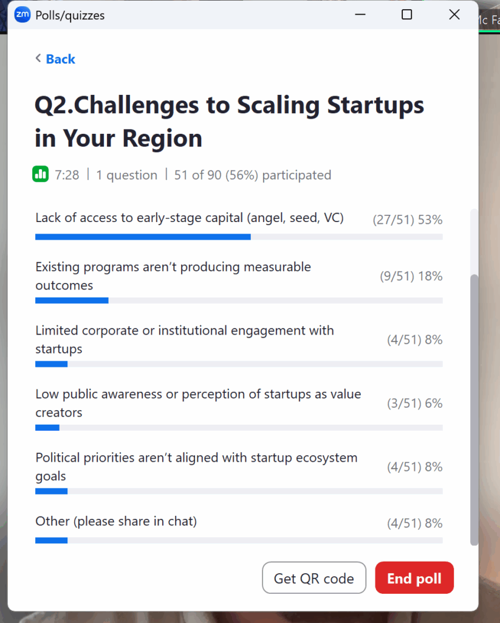Close the Polls/quizzes window
Image resolution: width=500 pixels, height=623 pixels.
coord(454,15)
